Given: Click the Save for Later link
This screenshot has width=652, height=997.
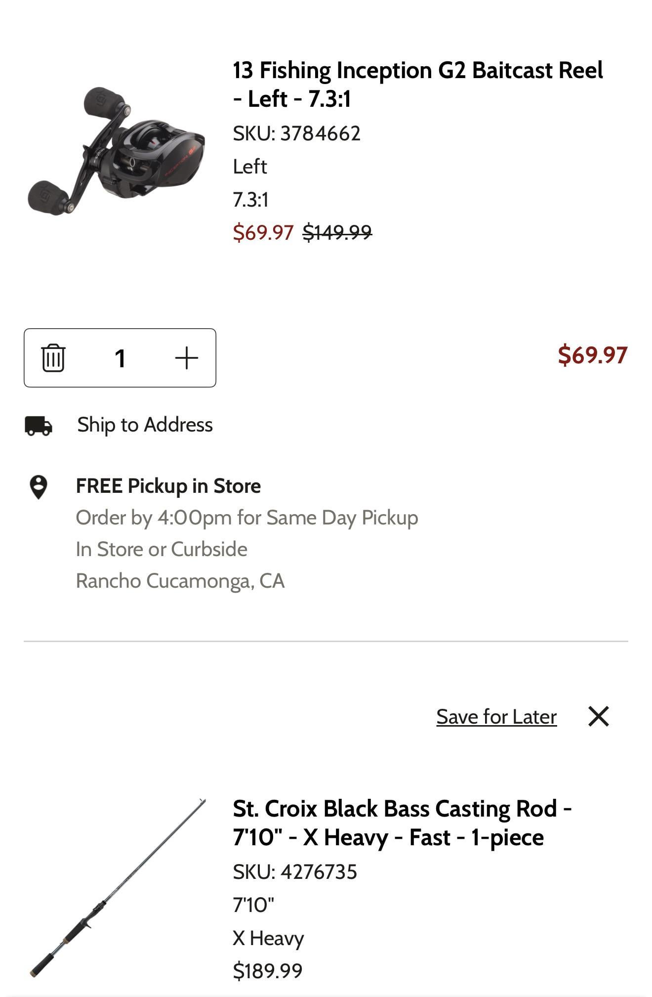Looking at the screenshot, I should [496, 717].
